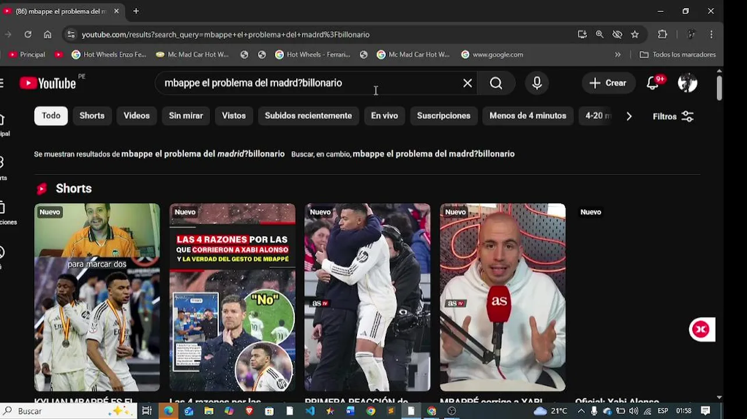Click the browser address bar URL
The width and height of the screenshot is (747, 419).
coord(226,34)
